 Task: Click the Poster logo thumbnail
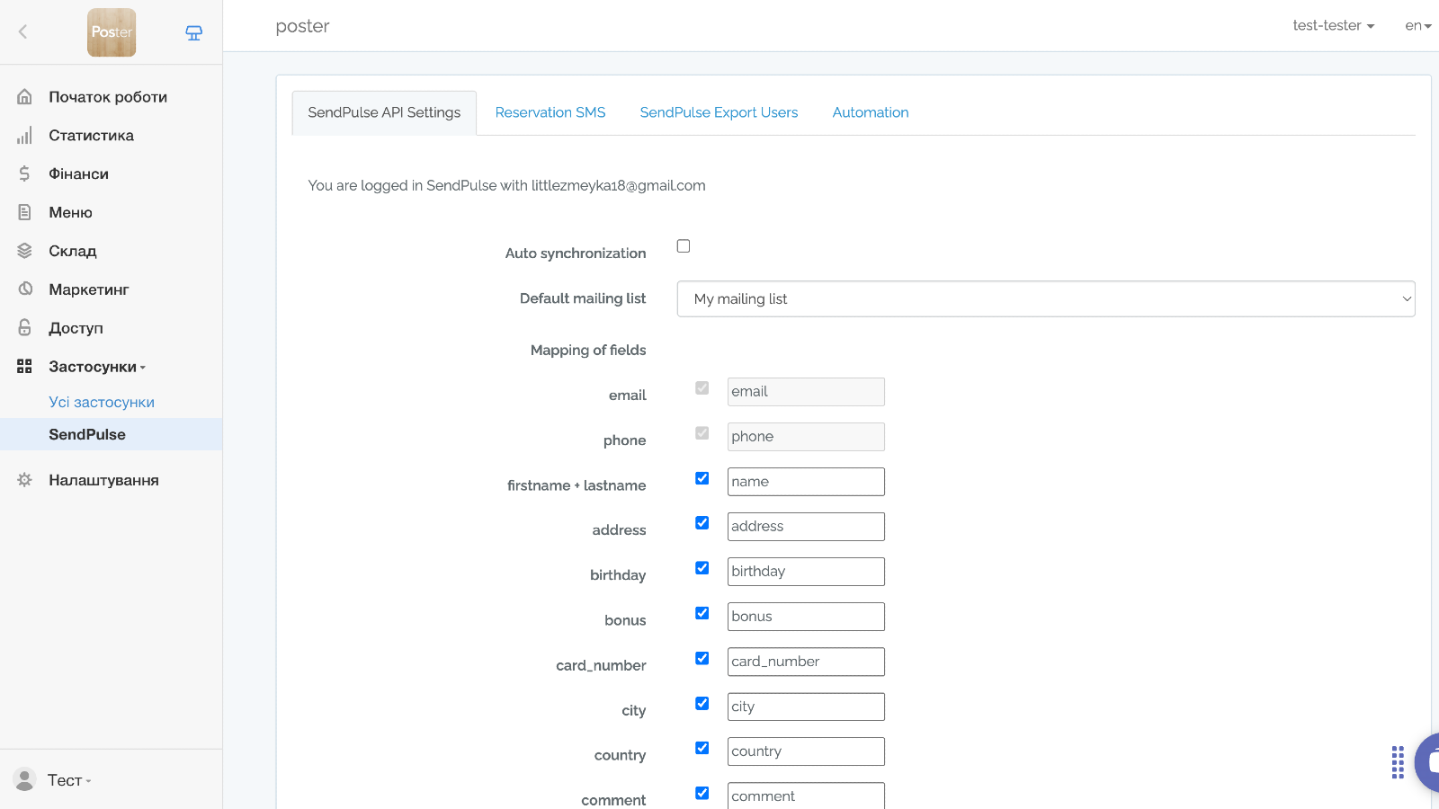(x=112, y=32)
